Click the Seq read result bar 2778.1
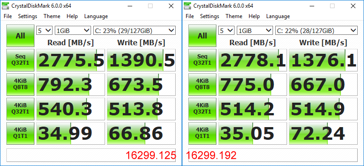The image size is (364, 166). (x=252, y=60)
